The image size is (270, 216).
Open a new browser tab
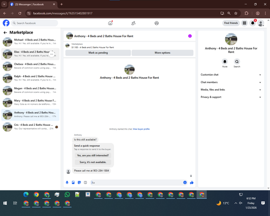click(x=62, y=4)
